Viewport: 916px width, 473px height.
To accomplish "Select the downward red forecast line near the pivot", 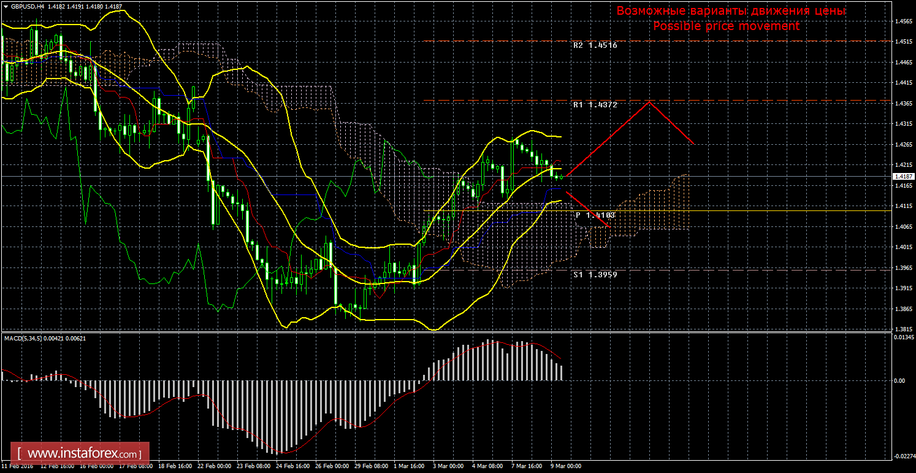I will click(x=587, y=209).
